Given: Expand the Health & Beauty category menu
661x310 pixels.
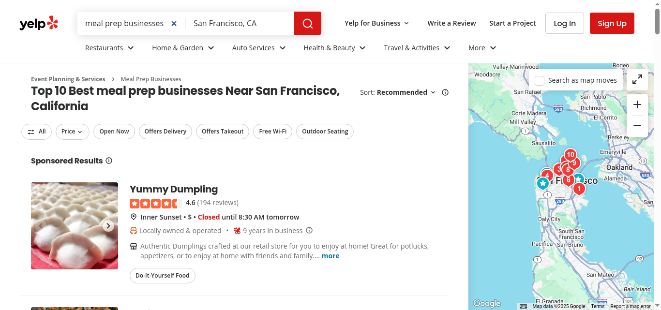Looking at the screenshot, I should coord(334,48).
